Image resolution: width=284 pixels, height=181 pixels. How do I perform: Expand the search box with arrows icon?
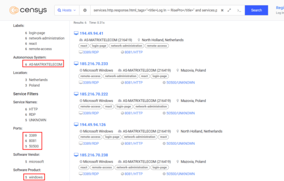click(x=229, y=10)
